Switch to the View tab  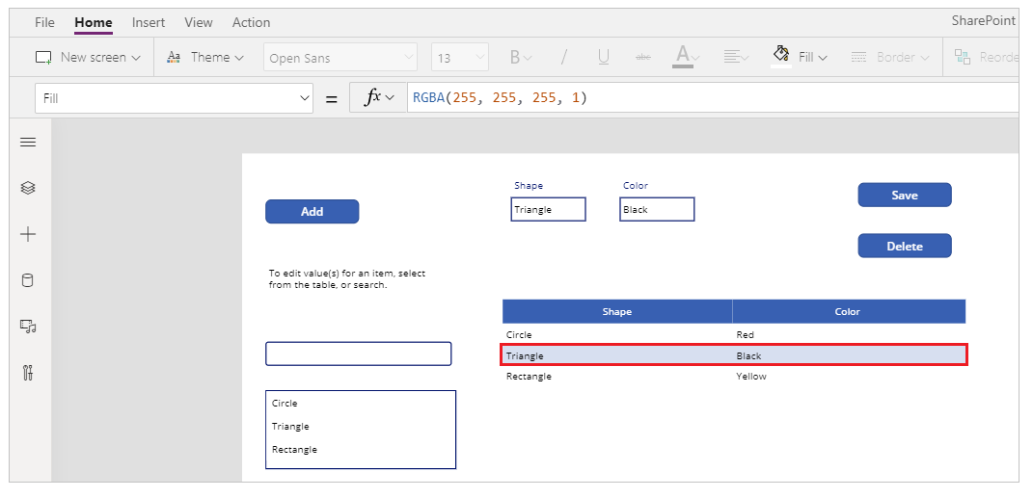199,22
